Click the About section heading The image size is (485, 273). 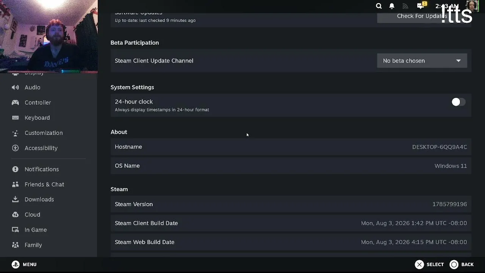(x=119, y=132)
